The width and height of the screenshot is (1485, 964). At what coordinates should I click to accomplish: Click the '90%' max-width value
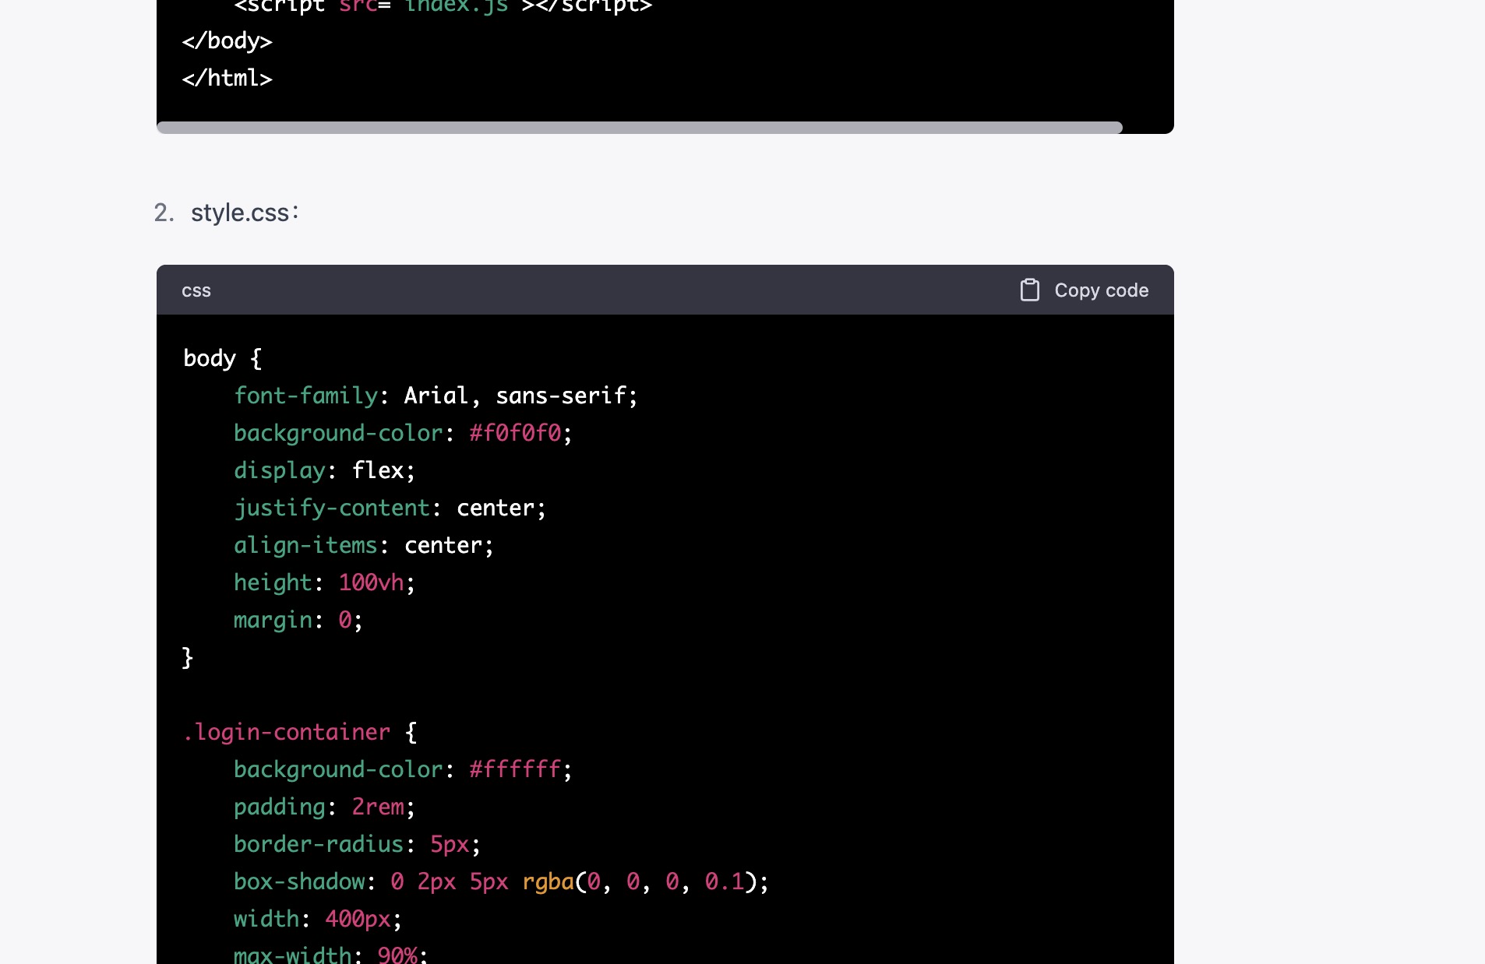coord(398,955)
